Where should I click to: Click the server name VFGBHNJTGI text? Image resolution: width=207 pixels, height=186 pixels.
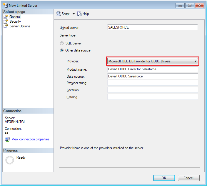pyautogui.click(x=15, y=122)
